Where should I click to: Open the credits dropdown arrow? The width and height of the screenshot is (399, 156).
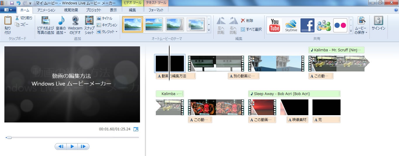tap(117, 32)
